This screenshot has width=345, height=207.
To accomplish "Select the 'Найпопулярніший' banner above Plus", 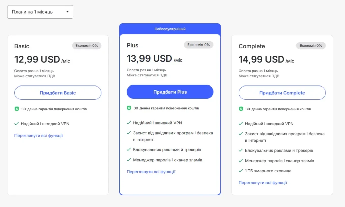I will [x=170, y=29].
